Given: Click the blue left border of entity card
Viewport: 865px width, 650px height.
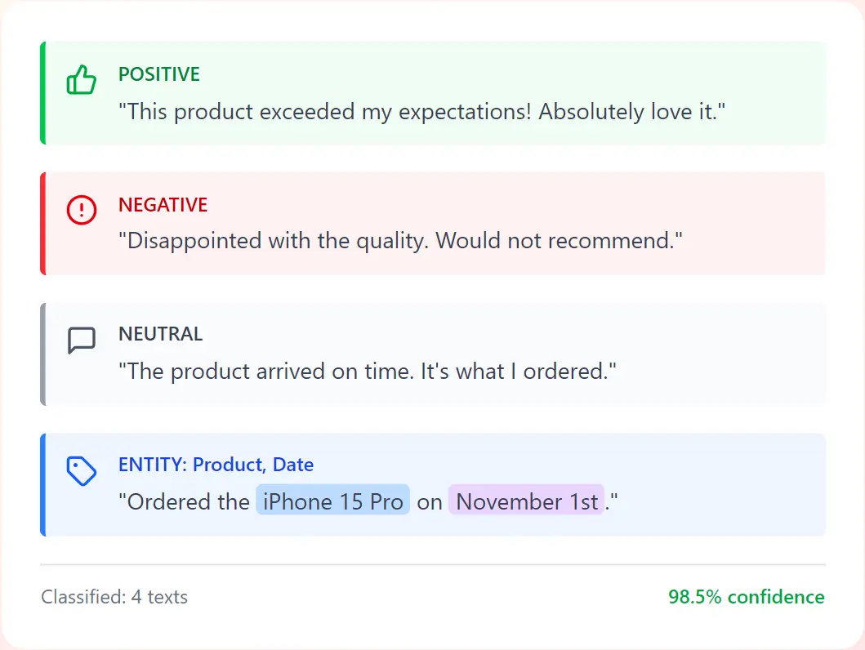Looking at the screenshot, I should coord(43,484).
